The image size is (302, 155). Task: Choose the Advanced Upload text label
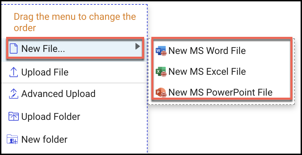58,94
